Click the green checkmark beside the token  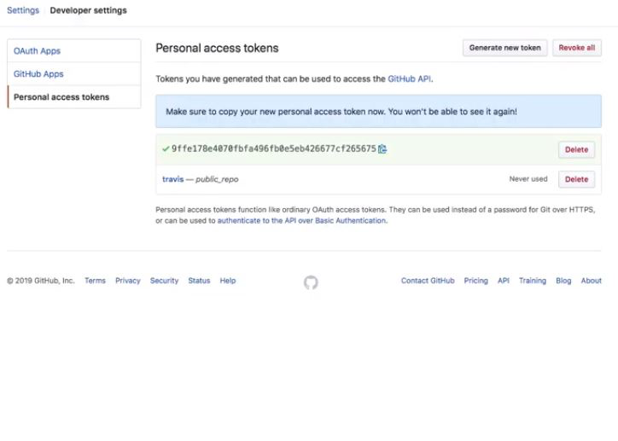[166, 148]
